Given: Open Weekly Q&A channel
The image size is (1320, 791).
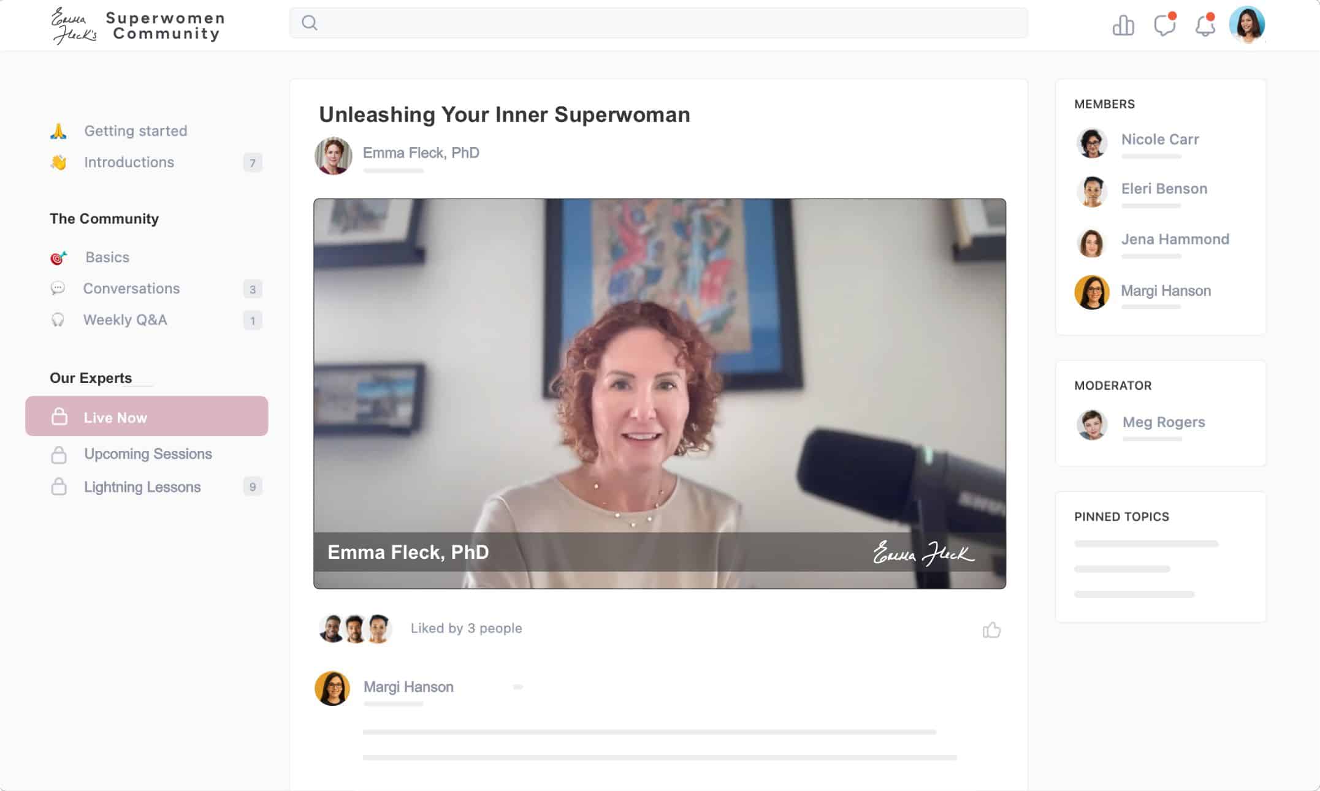Looking at the screenshot, I should pos(125,320).
